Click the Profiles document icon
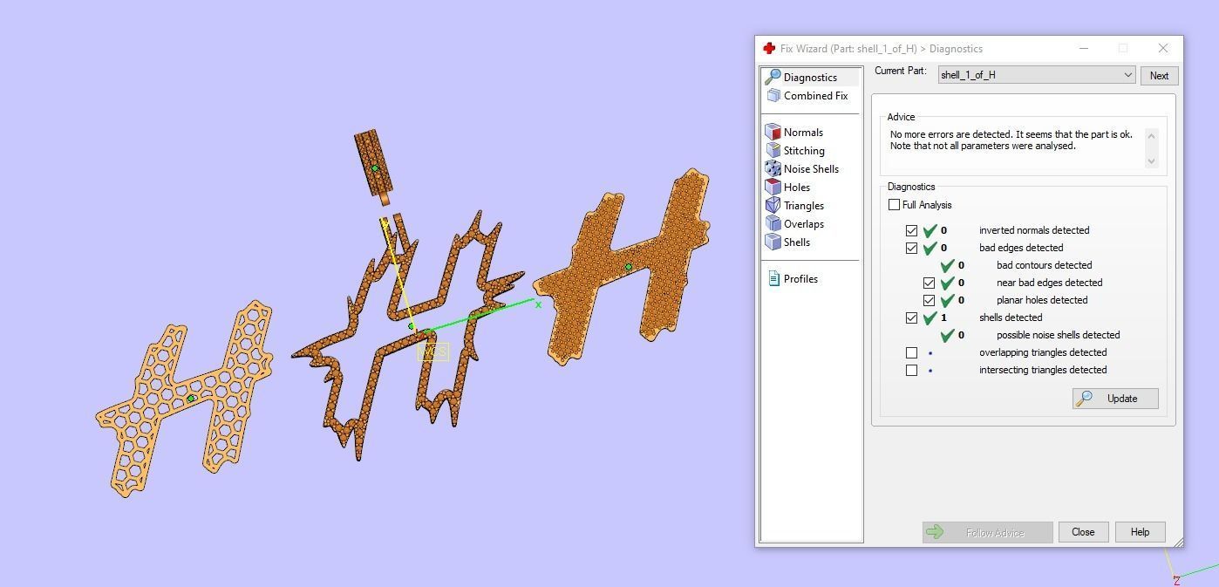 coord(773,279)
